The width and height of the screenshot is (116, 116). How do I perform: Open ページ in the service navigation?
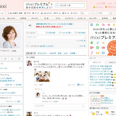point(36,13)
